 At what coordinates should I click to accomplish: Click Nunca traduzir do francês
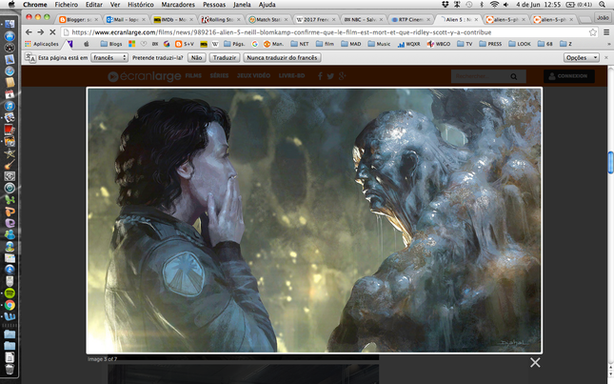click(x=282, y=57)
